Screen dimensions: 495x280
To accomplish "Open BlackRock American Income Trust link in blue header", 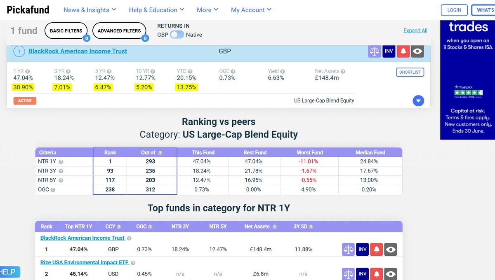I will pyautogui.click(x=78, y=51).
